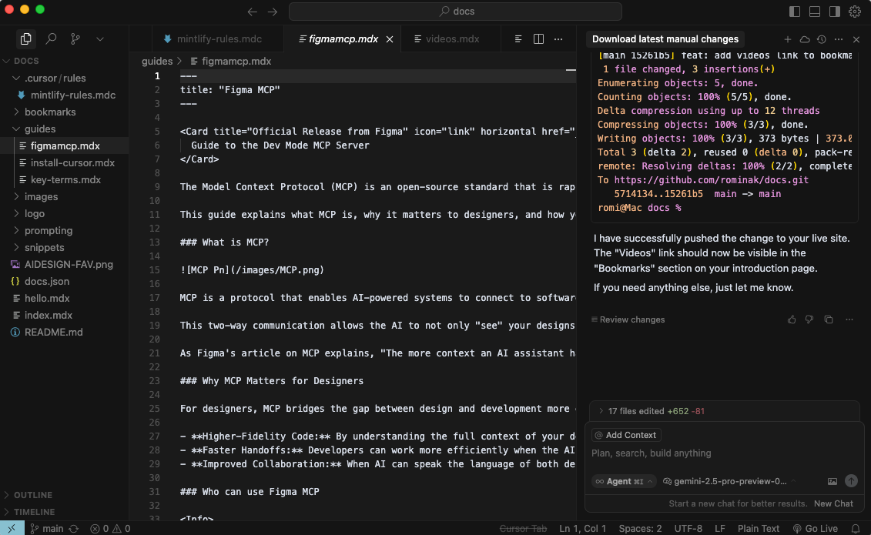Switch to the videos.mdx tab
This screenshot has height=535, width=871.
[452, 38]
